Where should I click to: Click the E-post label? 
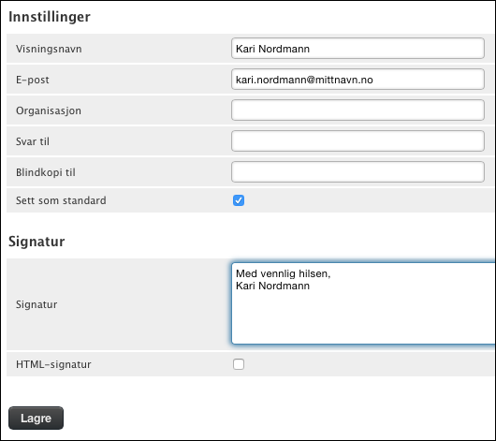[x=33, y=80]
